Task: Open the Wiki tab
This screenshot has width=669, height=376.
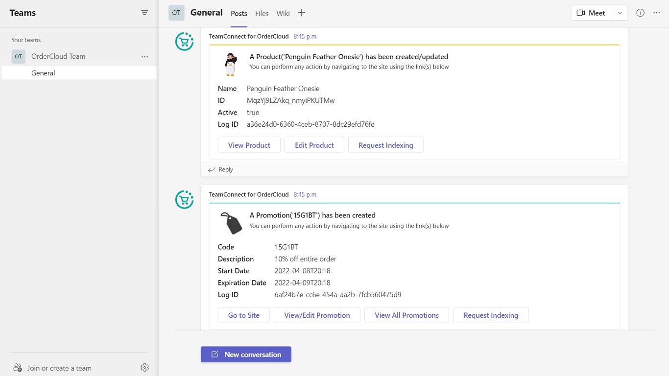Action: tap(283, 13)
